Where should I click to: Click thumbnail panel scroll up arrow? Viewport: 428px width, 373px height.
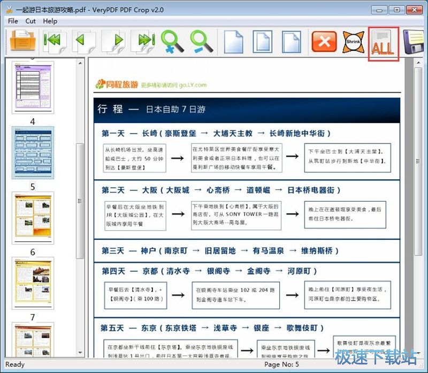click(80, 63)
